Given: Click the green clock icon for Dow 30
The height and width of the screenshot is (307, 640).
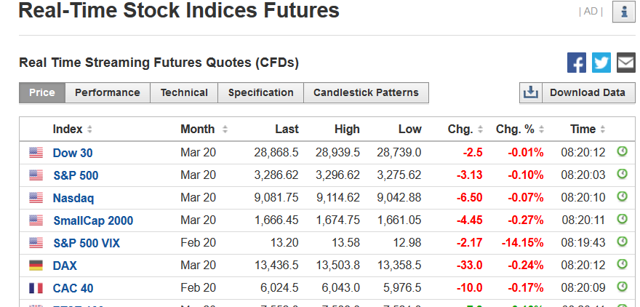Looking at the screenshot, I should 622,152.
